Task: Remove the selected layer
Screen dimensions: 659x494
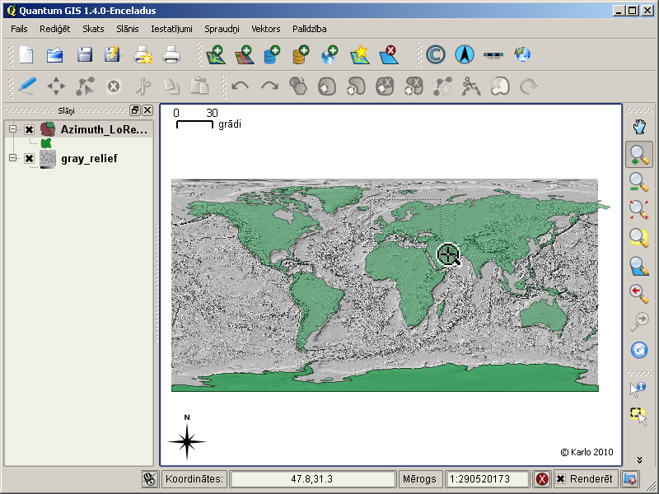Action: (x=388, y=54)
